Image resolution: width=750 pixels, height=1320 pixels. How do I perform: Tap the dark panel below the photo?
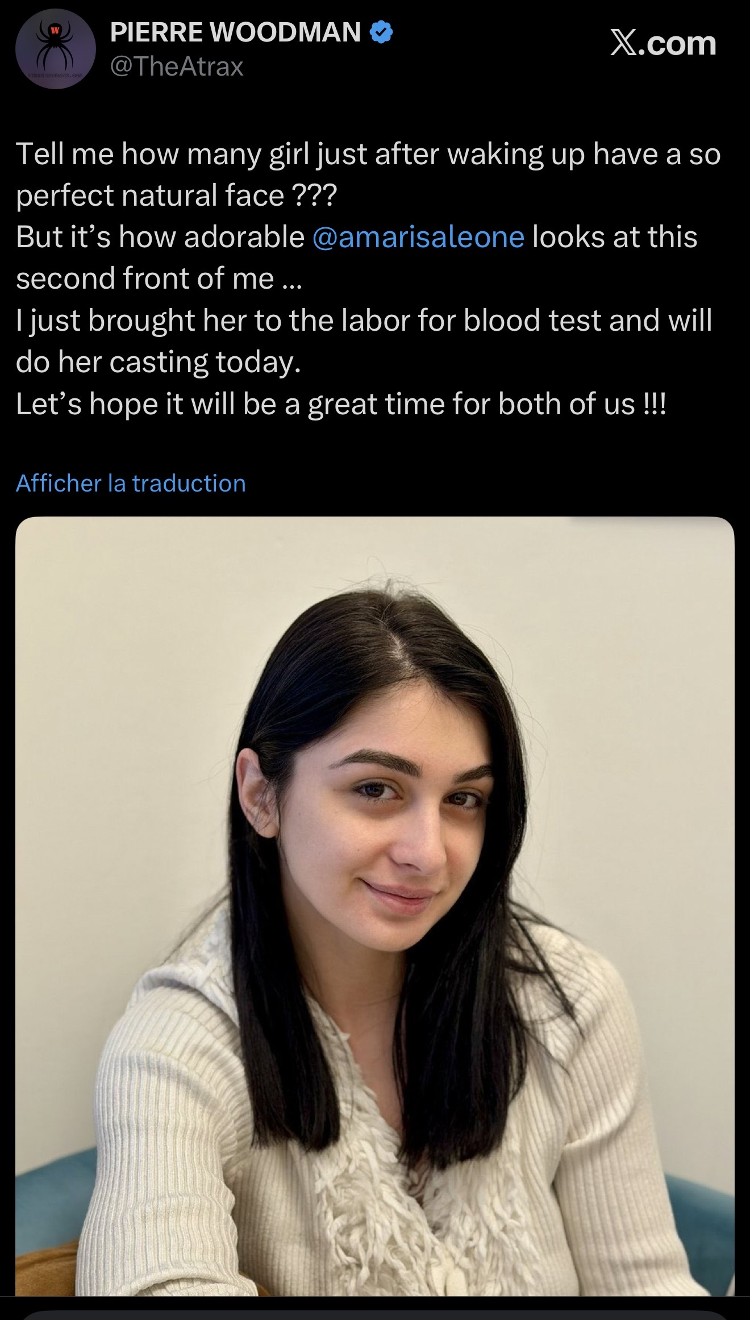coord(375,1314)
